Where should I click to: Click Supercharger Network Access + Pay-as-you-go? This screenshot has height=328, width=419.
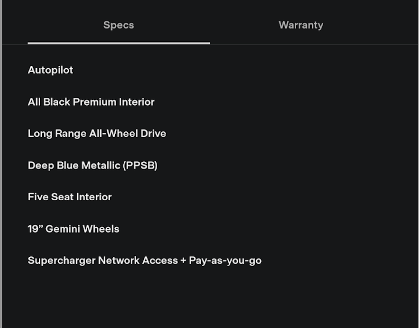[x=144, y=260]
